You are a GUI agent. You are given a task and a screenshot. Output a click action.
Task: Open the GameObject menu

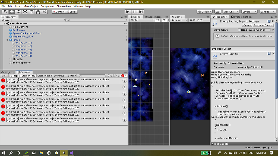click(x=31, y=6)
